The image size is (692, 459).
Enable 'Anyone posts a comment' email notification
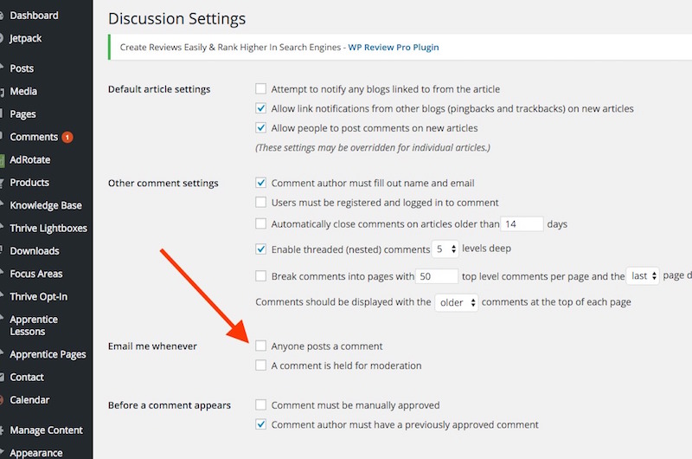[261, 346]
